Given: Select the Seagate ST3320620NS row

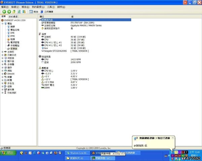Looking at the screenshot, I should [85, 51].
